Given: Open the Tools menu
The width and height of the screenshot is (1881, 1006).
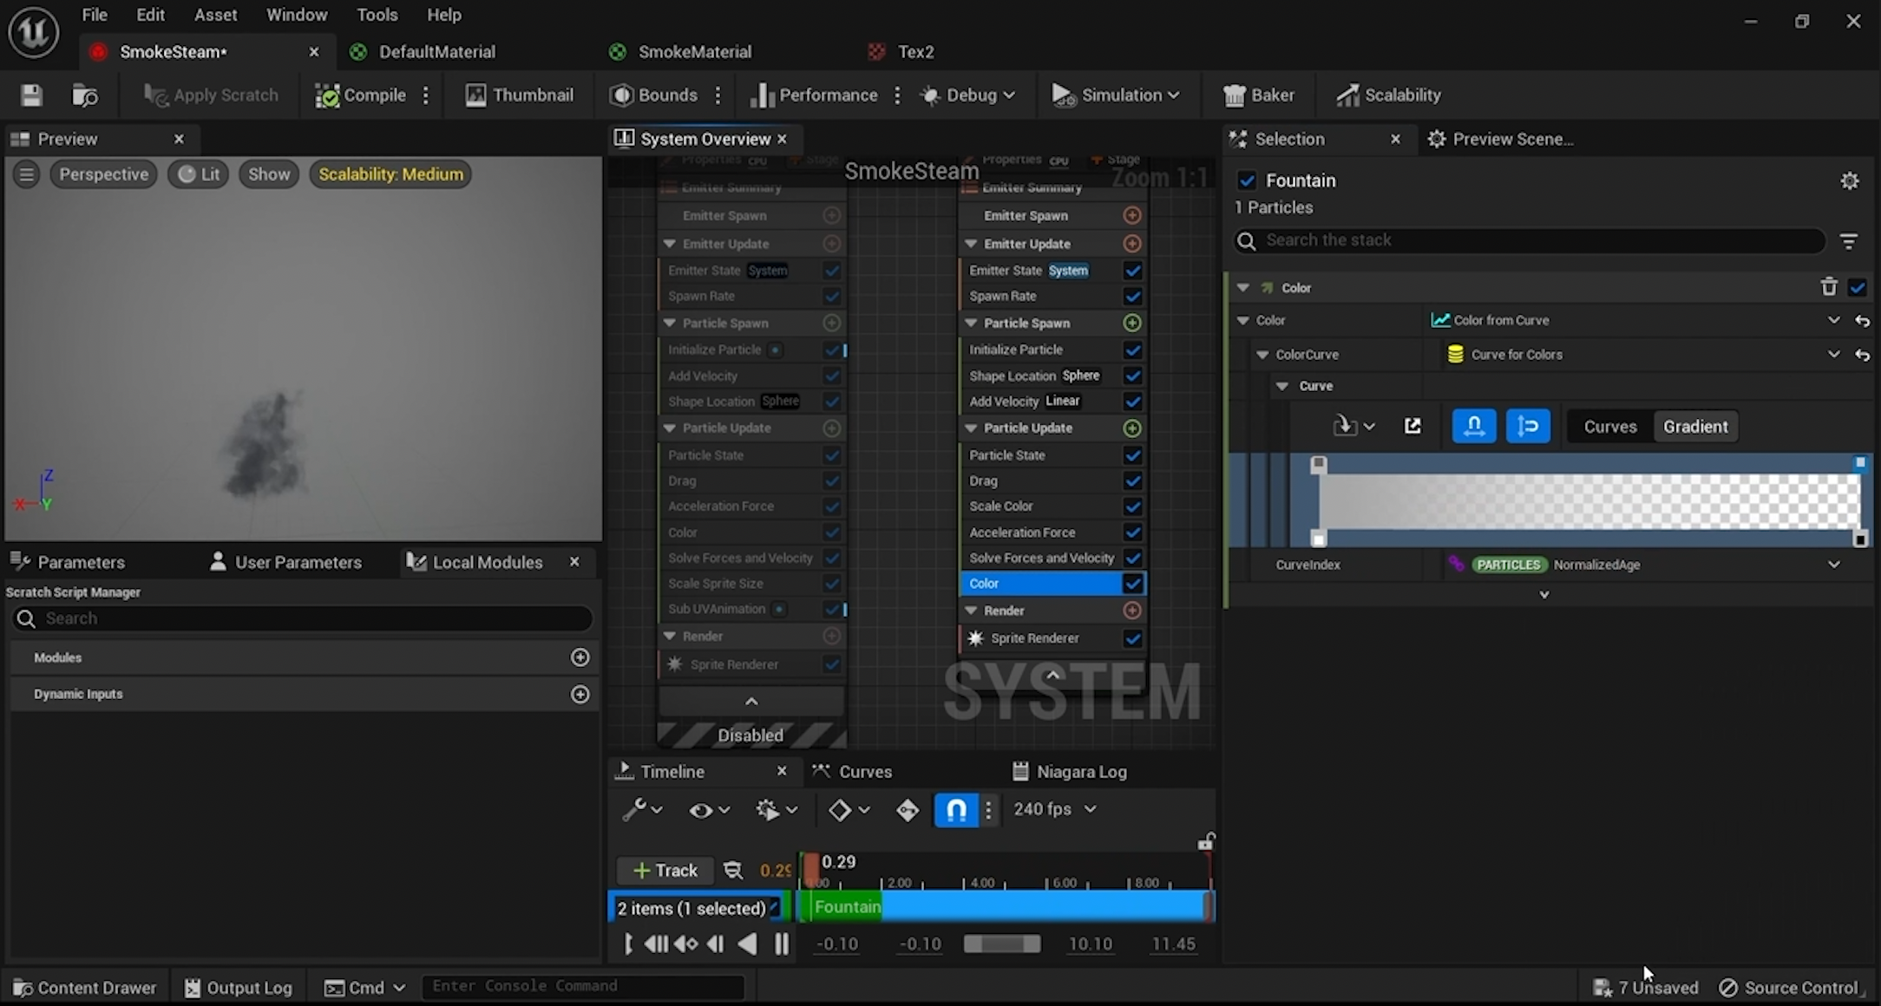Looking at the screenshot, I should pyautogui.click(x=377, y=15).
